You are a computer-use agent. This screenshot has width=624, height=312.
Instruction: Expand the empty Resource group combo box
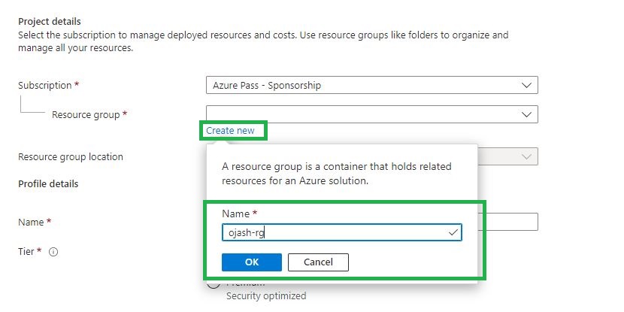click(x=361, y=114)
